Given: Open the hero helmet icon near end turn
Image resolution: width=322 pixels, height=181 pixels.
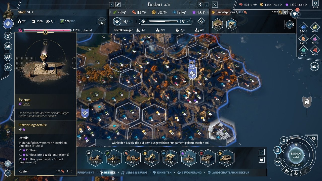Looking at the screenshot, I should pyautogui.click(x=284, y=140).
